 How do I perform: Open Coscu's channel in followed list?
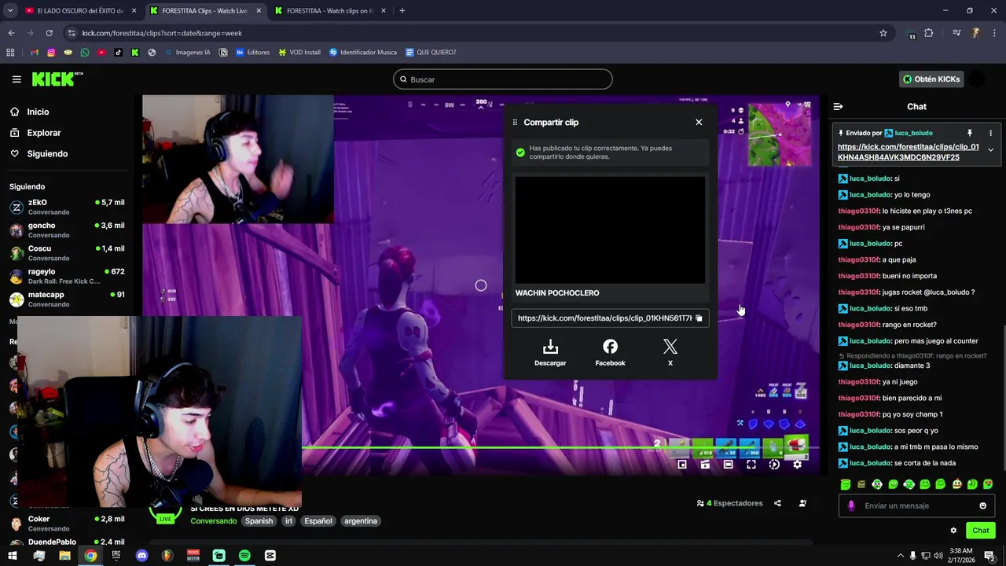coord(67,252)
